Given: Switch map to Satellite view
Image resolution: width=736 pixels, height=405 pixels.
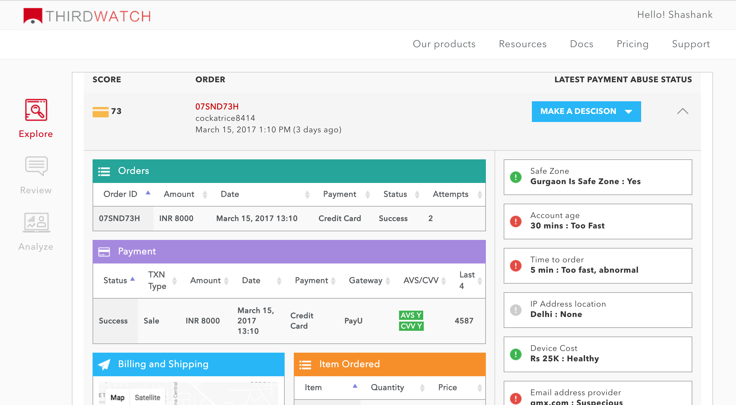Looking at the screenshot, I should pos(147,398).
